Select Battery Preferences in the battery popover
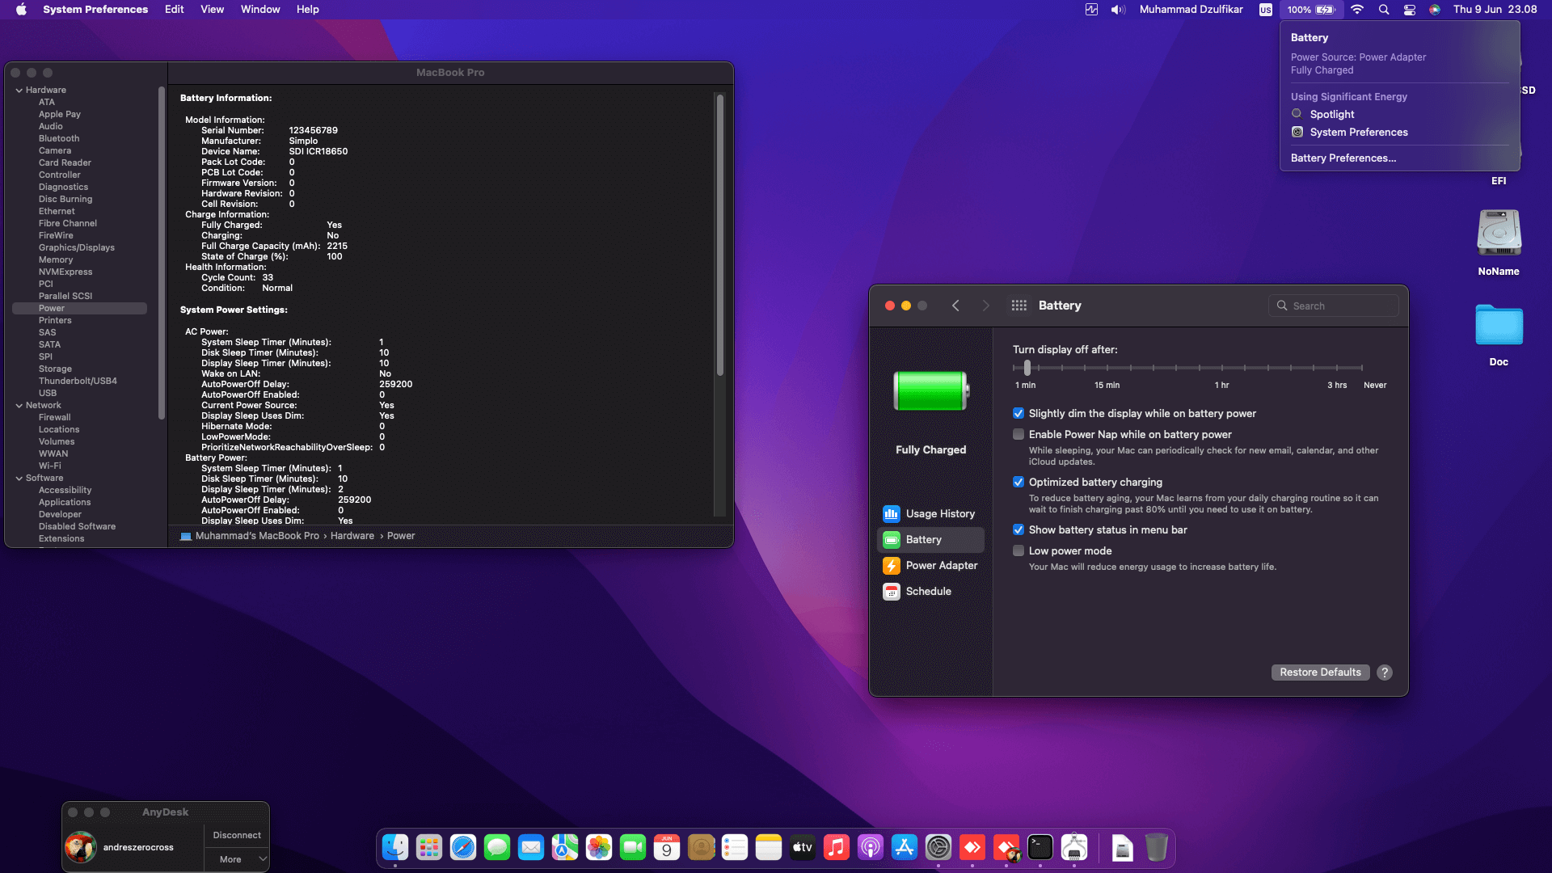 coord(1343,158)
